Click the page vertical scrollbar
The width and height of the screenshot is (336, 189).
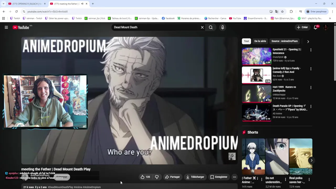(x=335, y=52)
